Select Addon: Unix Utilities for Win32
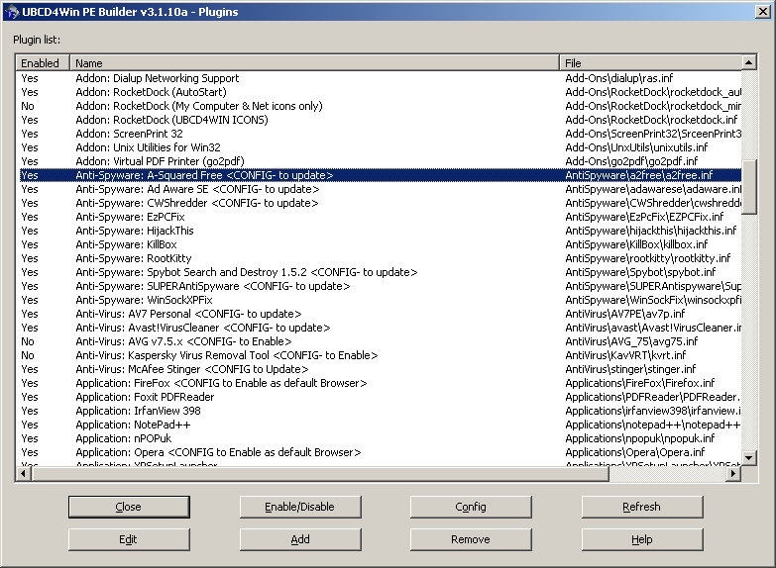 pos(381,147)
